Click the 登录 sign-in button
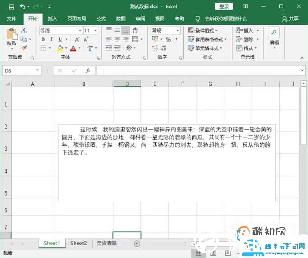The height and width of the screenshot is (258, 308). pyautogui.click(x=224, y=6)
